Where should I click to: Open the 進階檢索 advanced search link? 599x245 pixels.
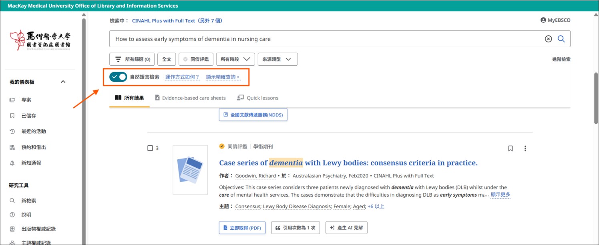point(561,59)
